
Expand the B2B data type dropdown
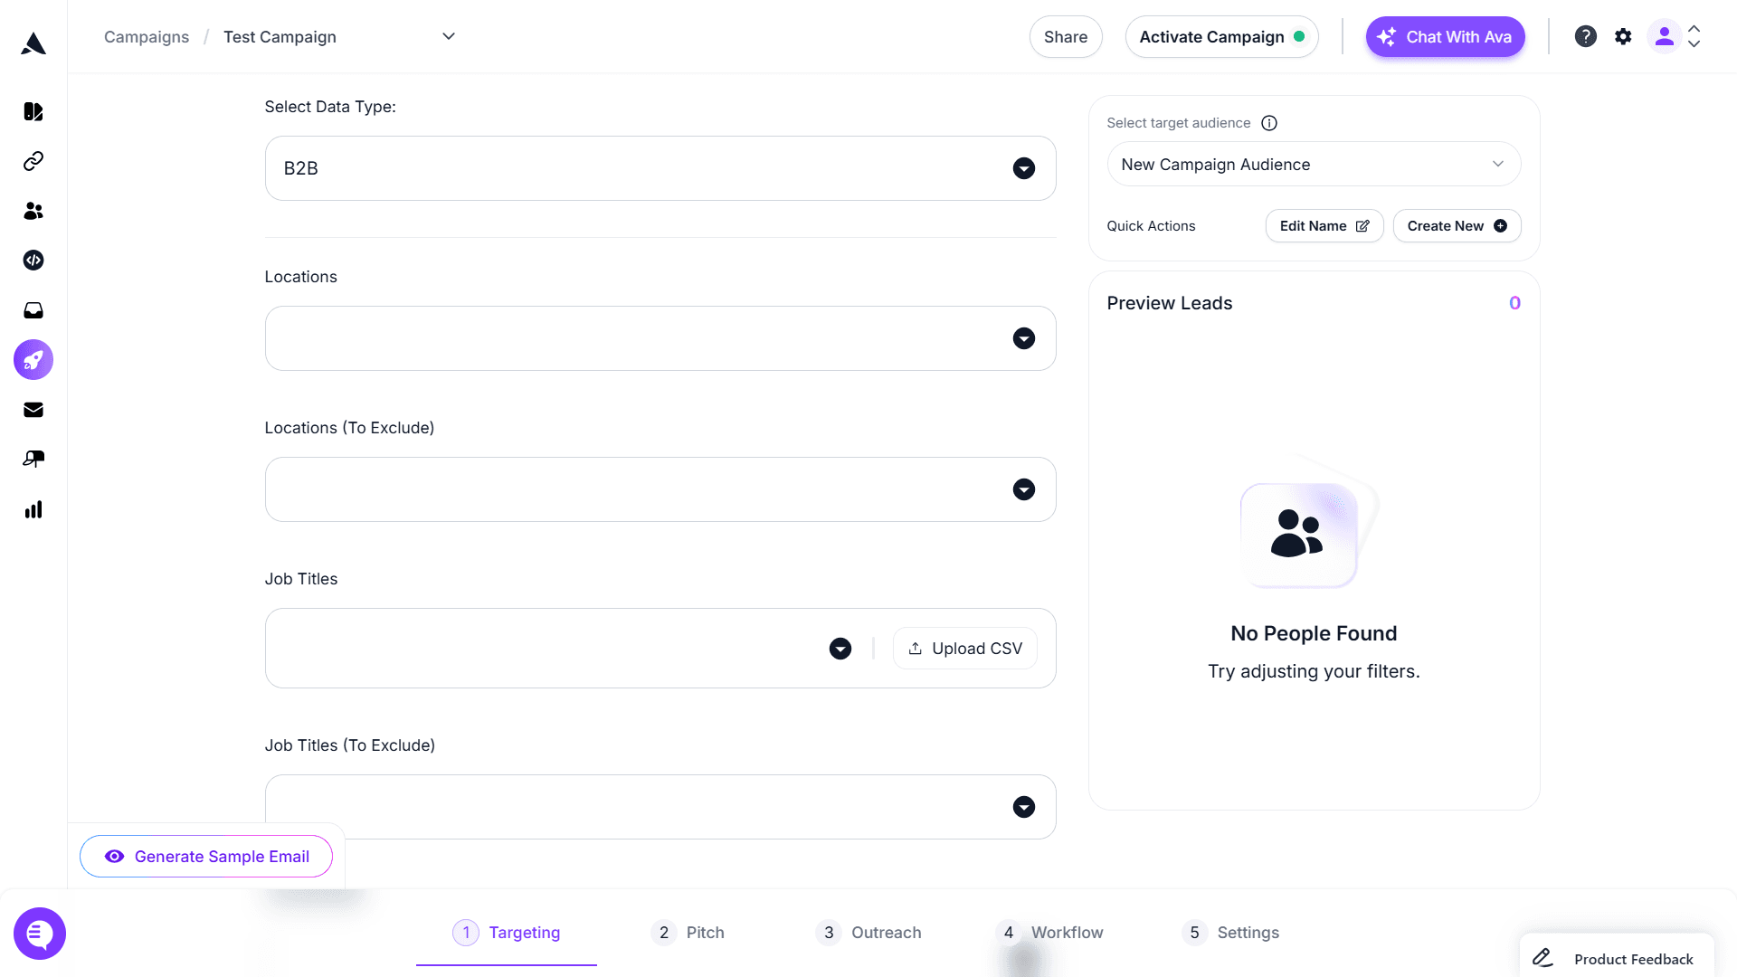click(x=1023, y=168)
